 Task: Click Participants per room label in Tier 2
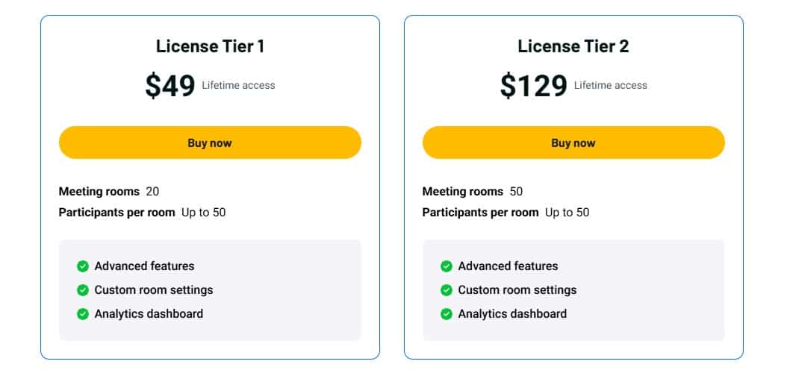click(x=481, y=213)
